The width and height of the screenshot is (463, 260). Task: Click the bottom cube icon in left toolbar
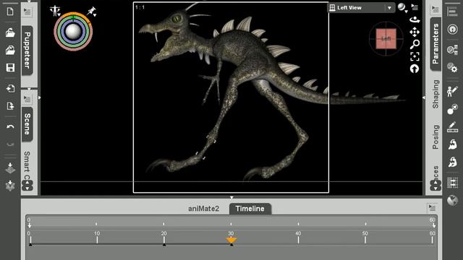[x=10, y=186]
